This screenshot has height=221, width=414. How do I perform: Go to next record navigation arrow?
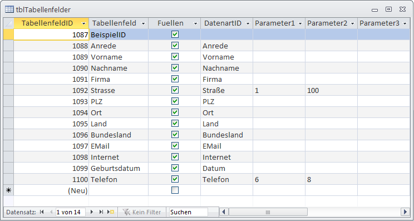tap(92, 212)
